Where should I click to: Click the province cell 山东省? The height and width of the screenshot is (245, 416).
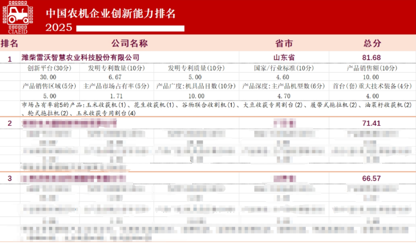point(284,58)
